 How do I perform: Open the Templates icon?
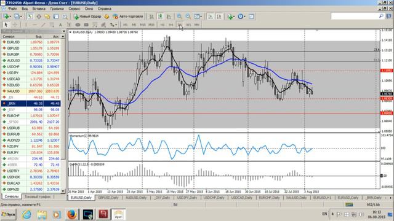(251, 17)
